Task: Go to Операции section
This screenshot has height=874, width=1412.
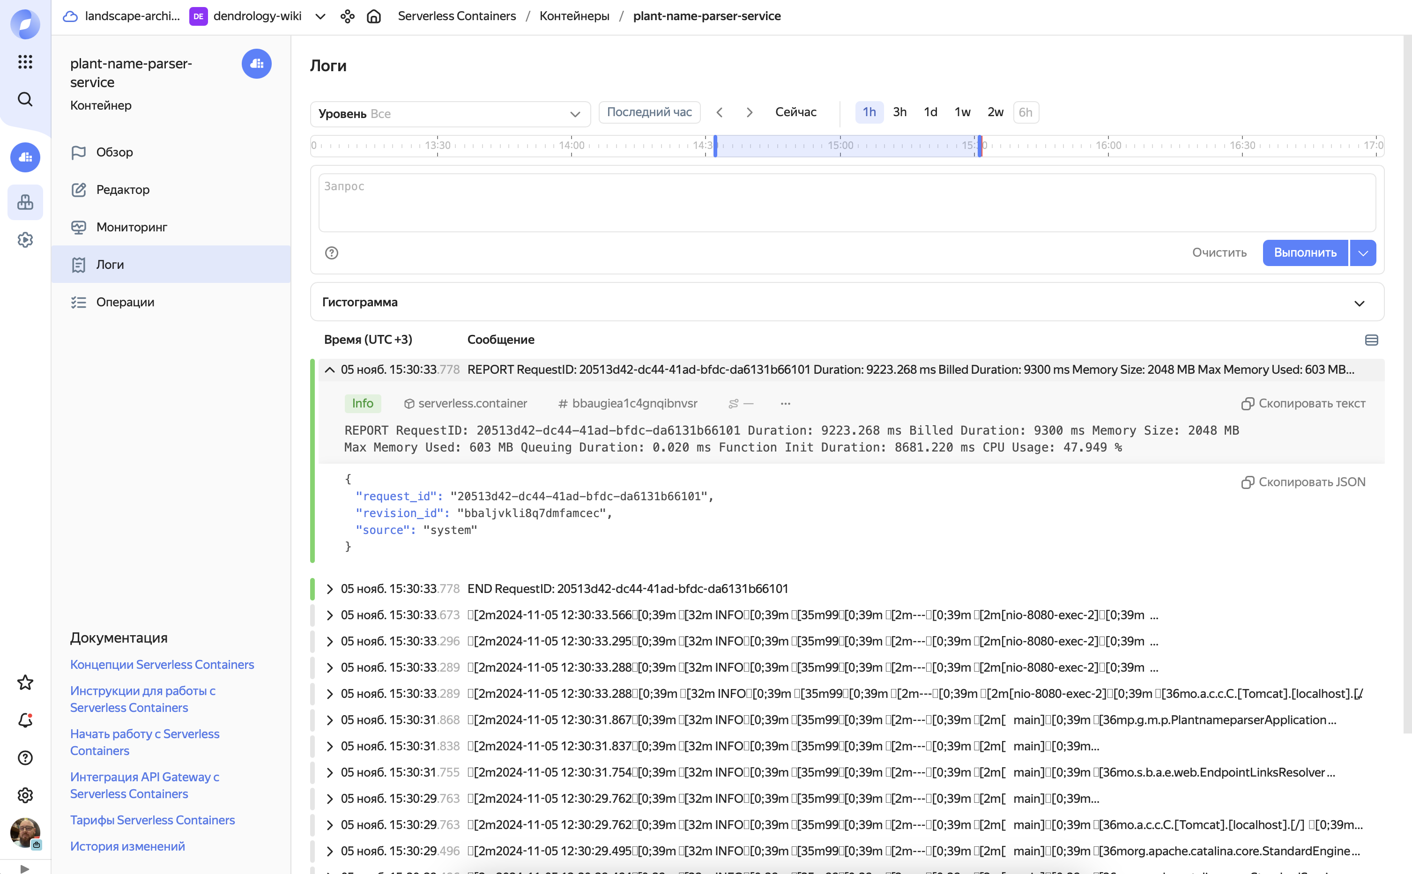Action: (171, 302)
